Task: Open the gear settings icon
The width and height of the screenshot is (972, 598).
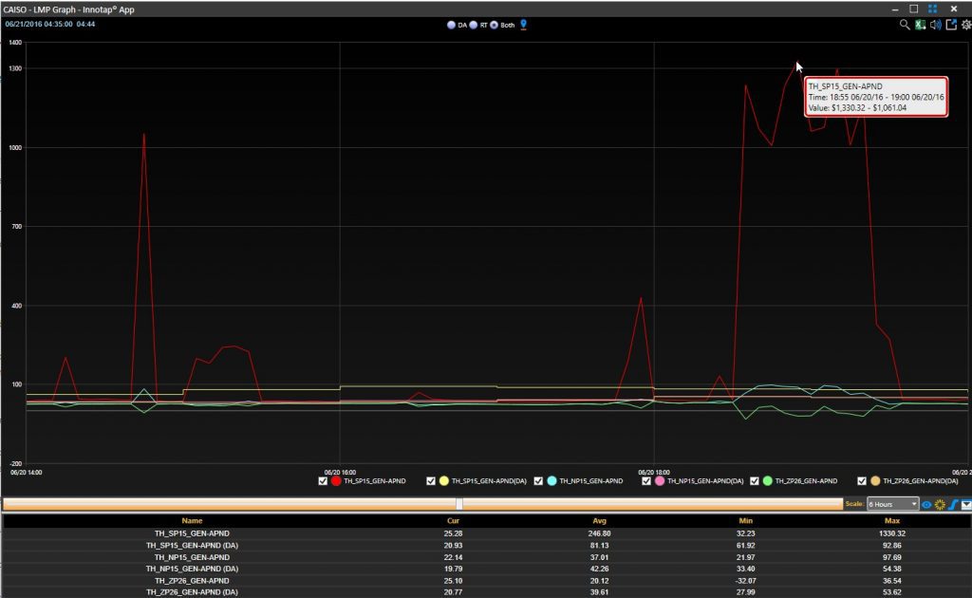Action: pos(965,25)
